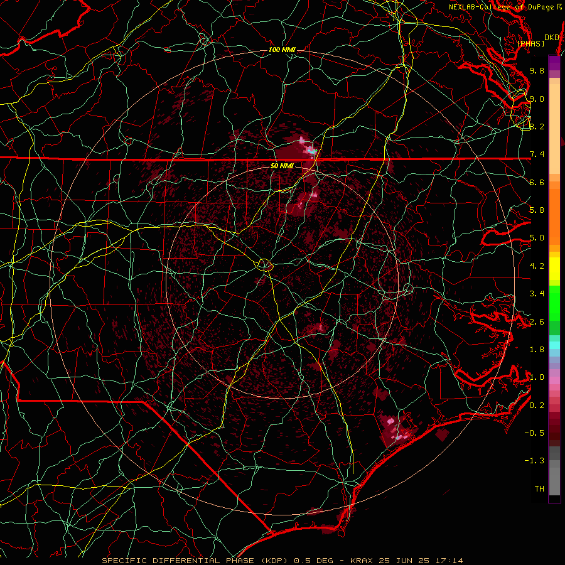Pick the purple band at the color bar top
Image resolution: width=565 pixels, height=565 pixels.
(554, 63)
